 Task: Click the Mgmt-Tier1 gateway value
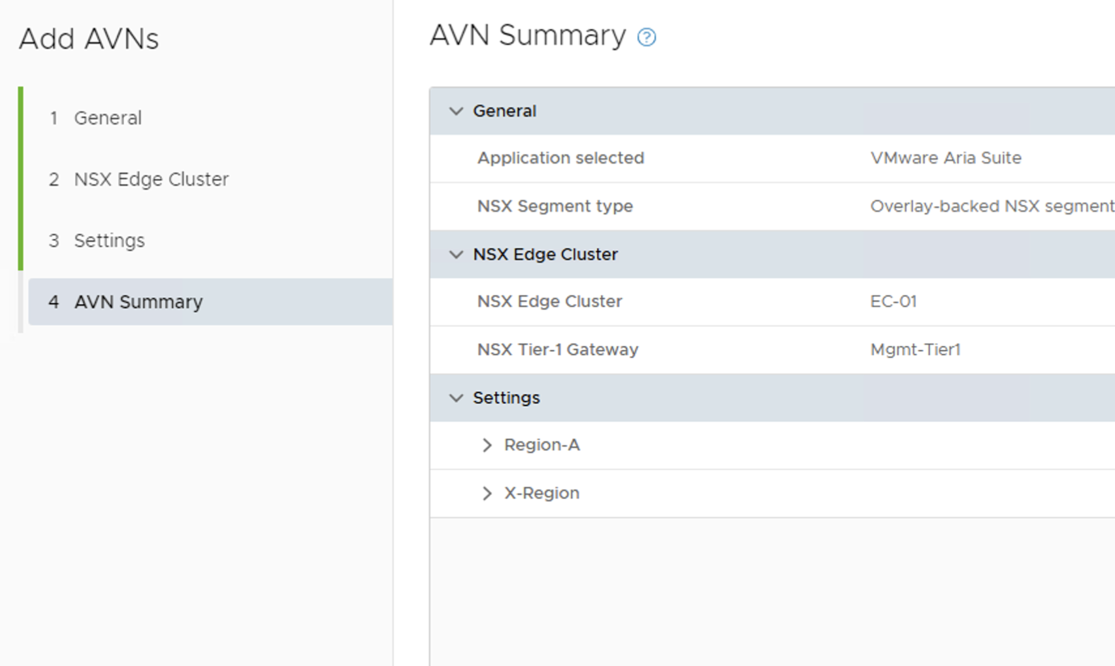(x=915, y=350)
